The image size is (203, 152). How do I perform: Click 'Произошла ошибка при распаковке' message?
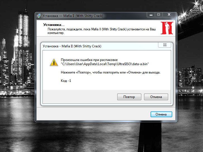coord(89,60)
